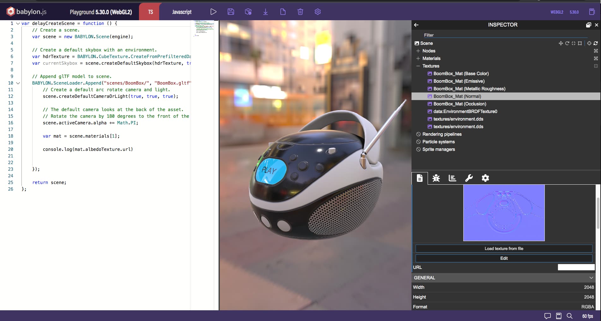601x321 pixels.
Task: Save the playground using the floppy icon
Action: pyautogui.click(x=231, y=12)
